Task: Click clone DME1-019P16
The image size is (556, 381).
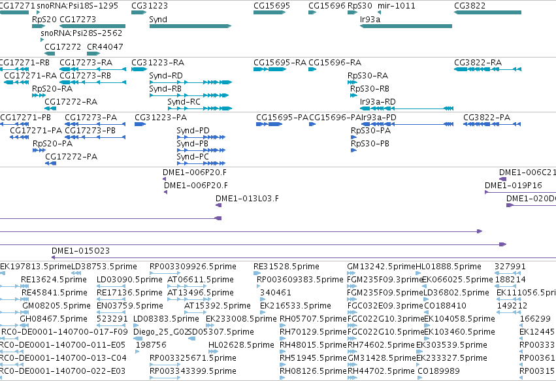Action: (521, 192)
